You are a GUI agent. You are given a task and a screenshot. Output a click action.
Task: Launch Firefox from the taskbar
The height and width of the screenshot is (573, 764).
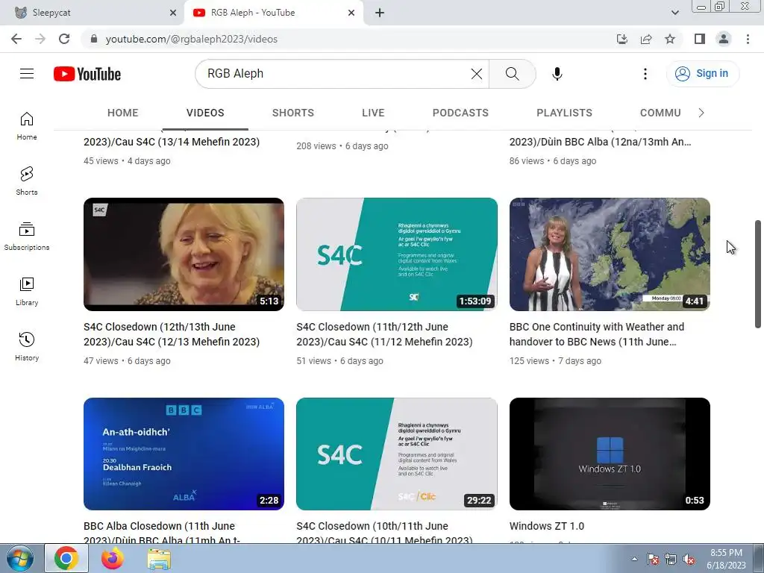click(113, 558)
